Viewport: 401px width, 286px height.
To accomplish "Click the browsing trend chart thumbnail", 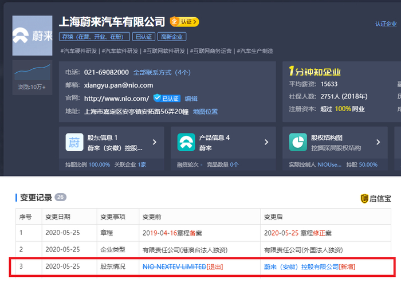I will coord(32,72).
